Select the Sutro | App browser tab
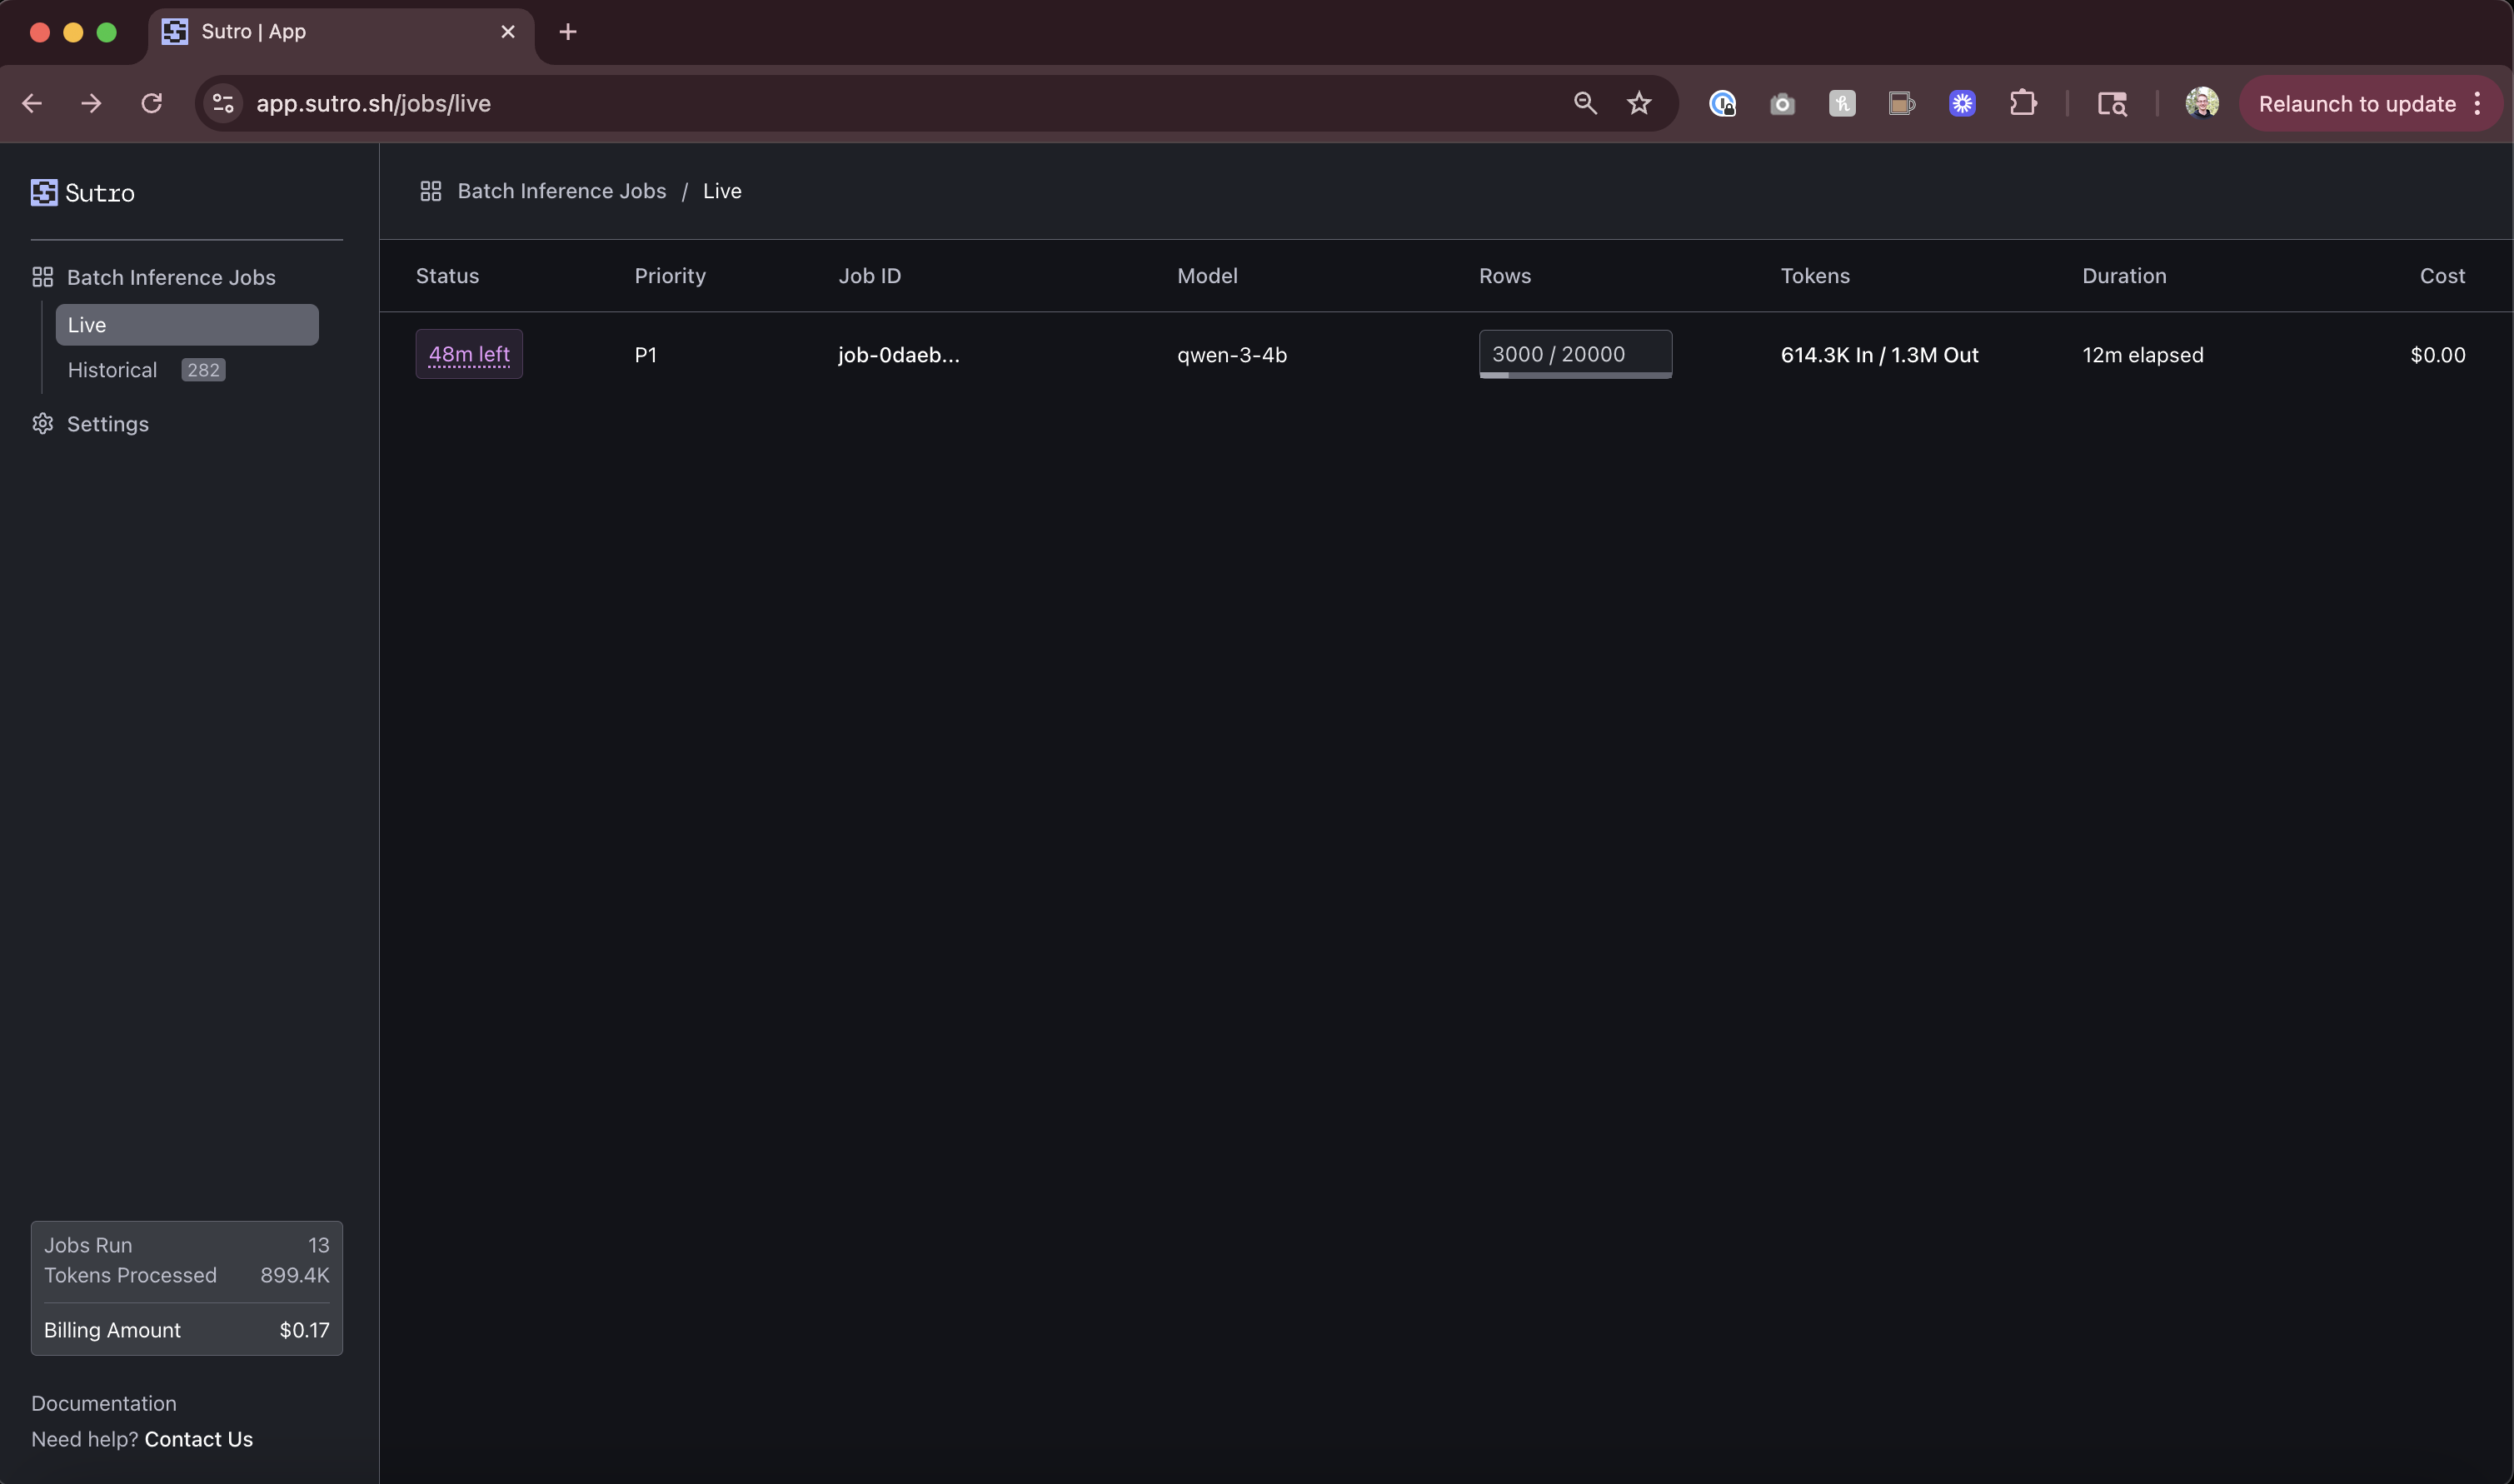The width and height of the screenshot is (2514, 1484). point(340,32)
